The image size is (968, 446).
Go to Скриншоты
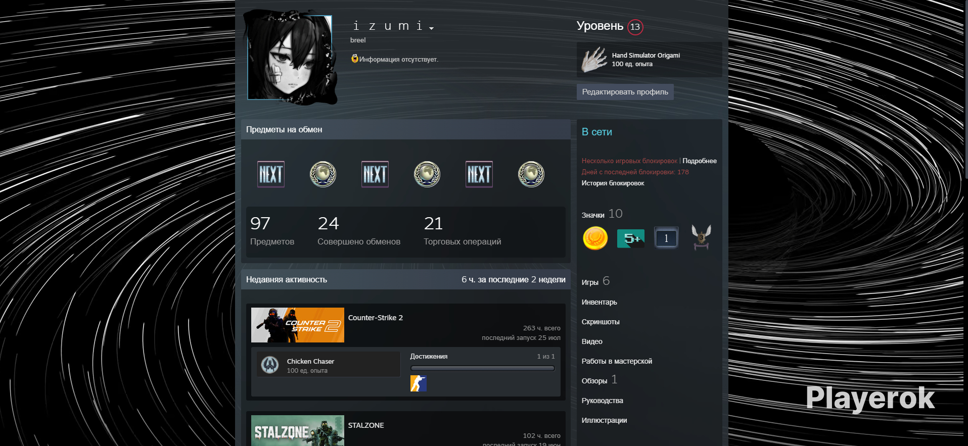click(601, 322)
